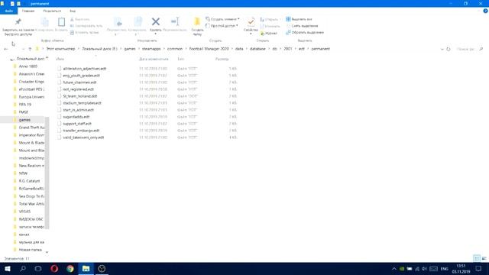Open the address bar history dropdown
489x275 pixels.
point(442,49)
